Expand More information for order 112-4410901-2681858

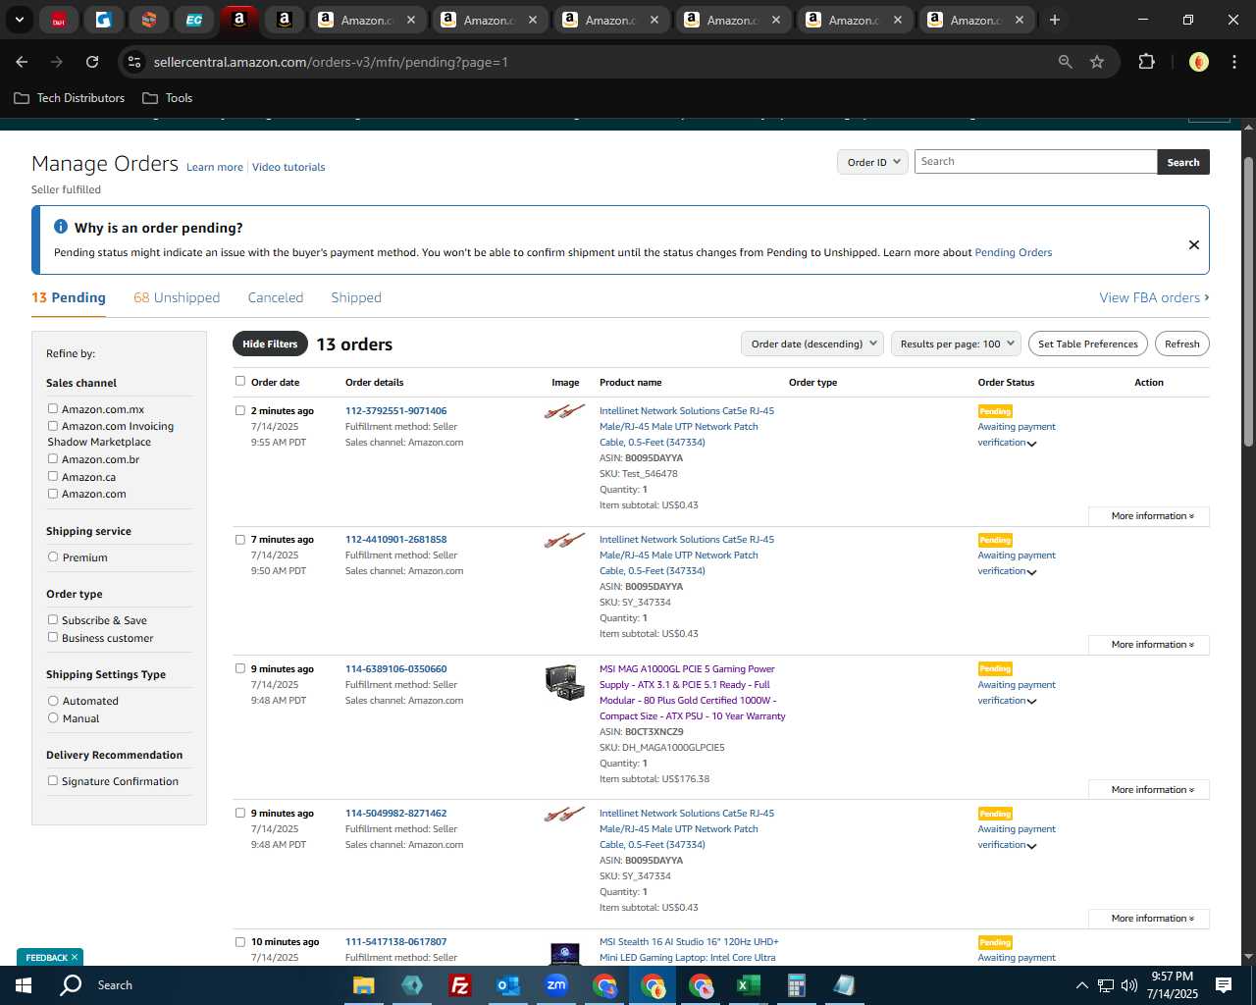(x=1149, y=645)
